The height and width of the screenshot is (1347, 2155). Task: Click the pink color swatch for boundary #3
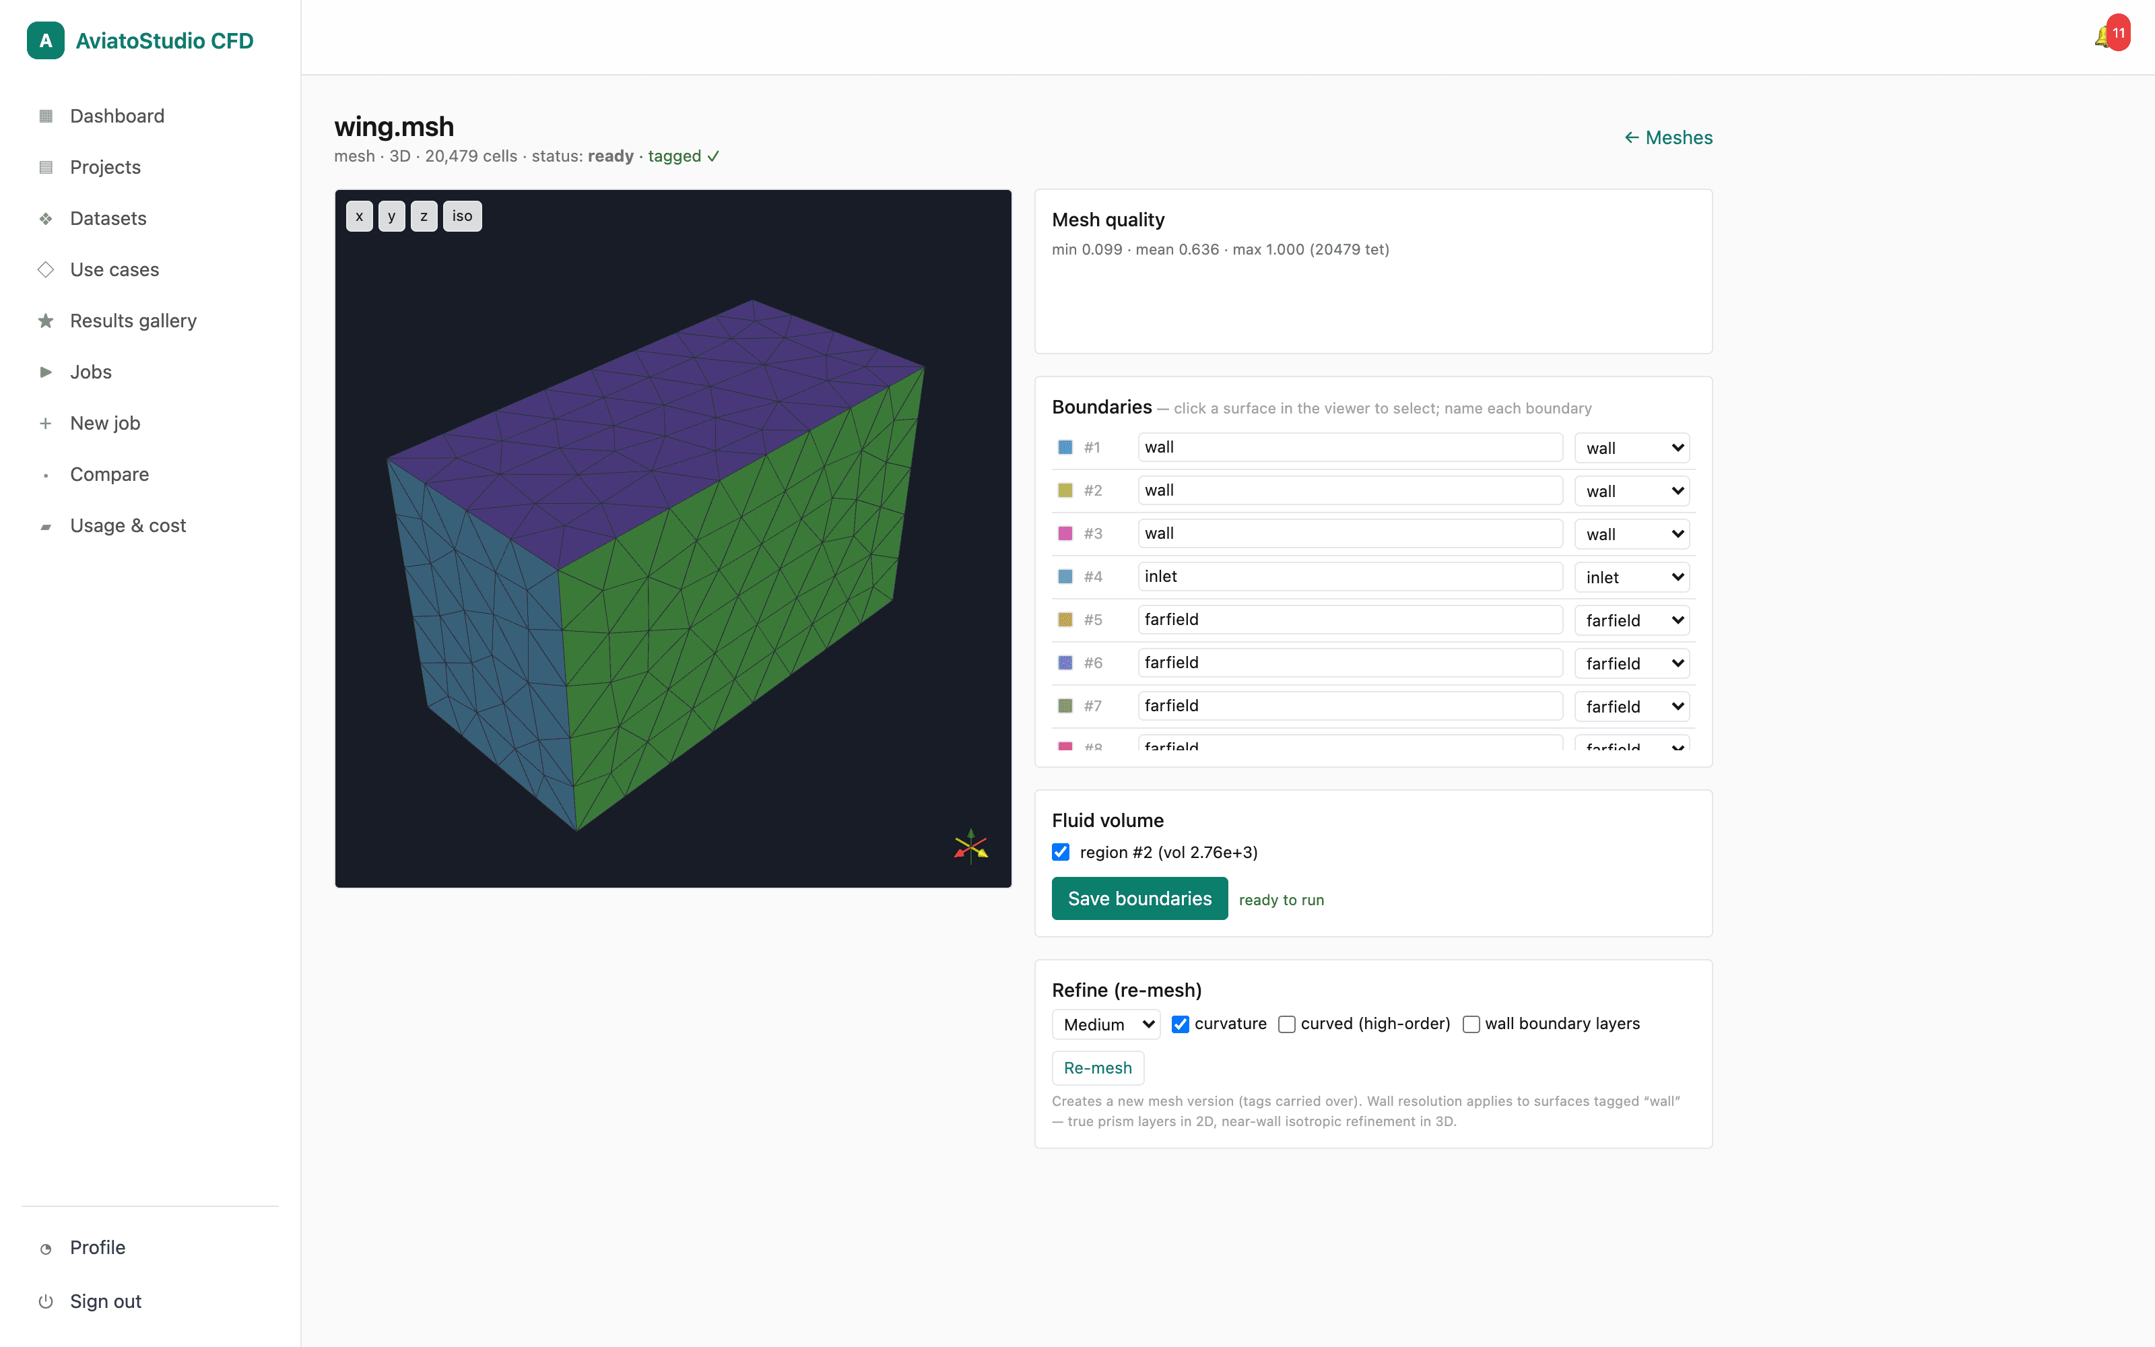[x=1065, y=533]
